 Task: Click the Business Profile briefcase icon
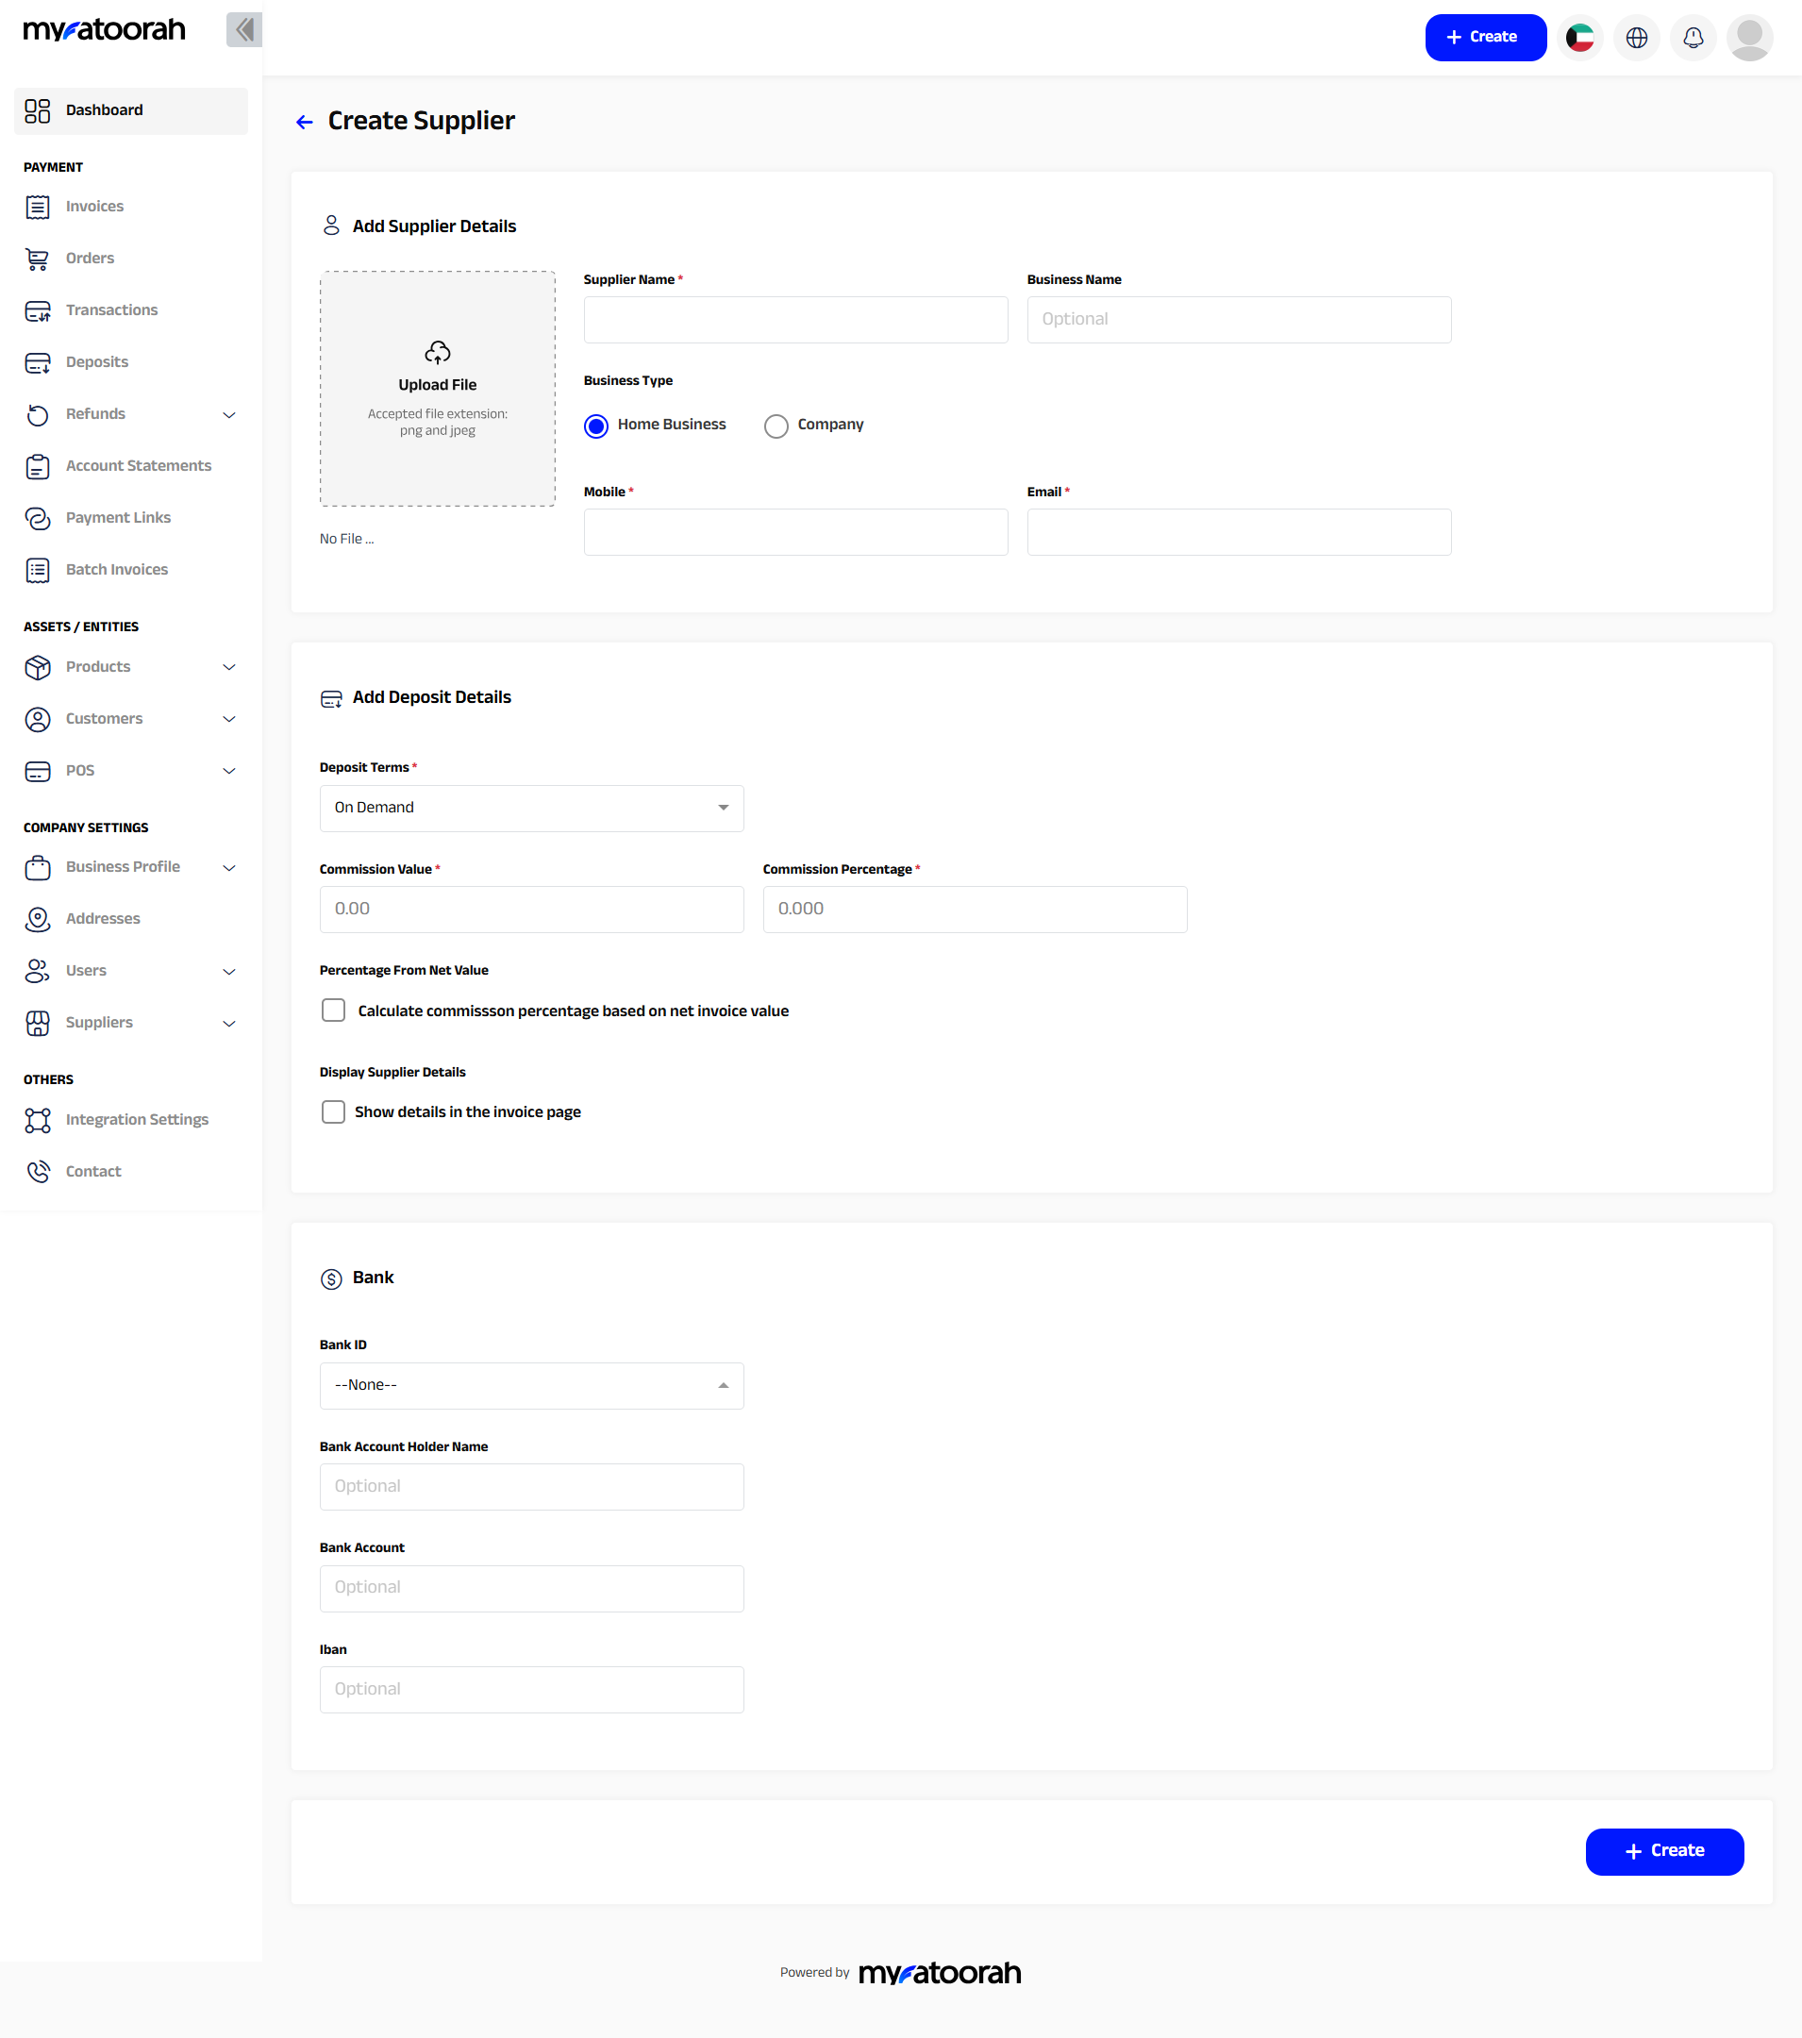tap(37, 867)
